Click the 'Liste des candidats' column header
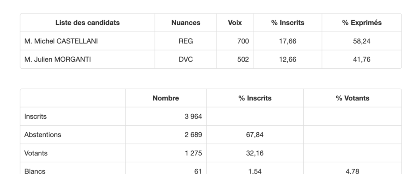Image resolution: width=409 pixels, height=174 pixels. click(87, 23)
